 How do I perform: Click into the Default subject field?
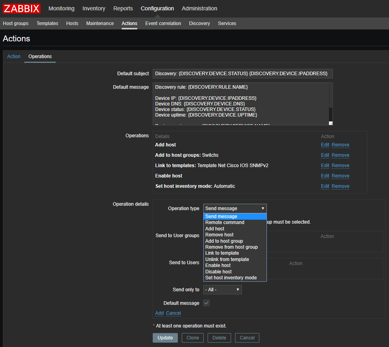[x=243, y=74]
